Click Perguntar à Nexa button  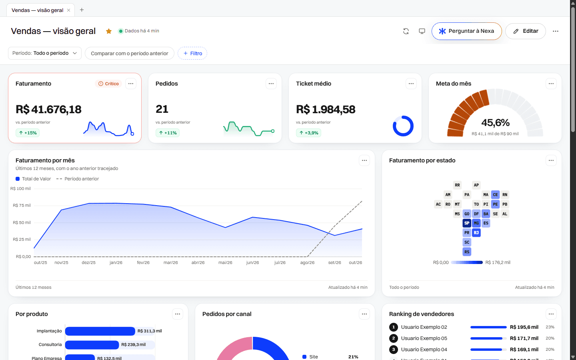click(466, 31)
